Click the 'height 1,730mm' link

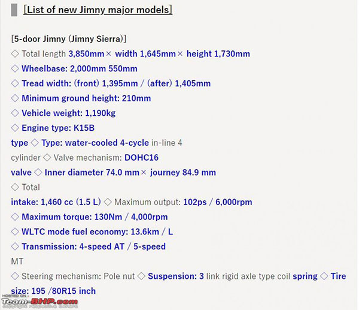click(218, 54)
